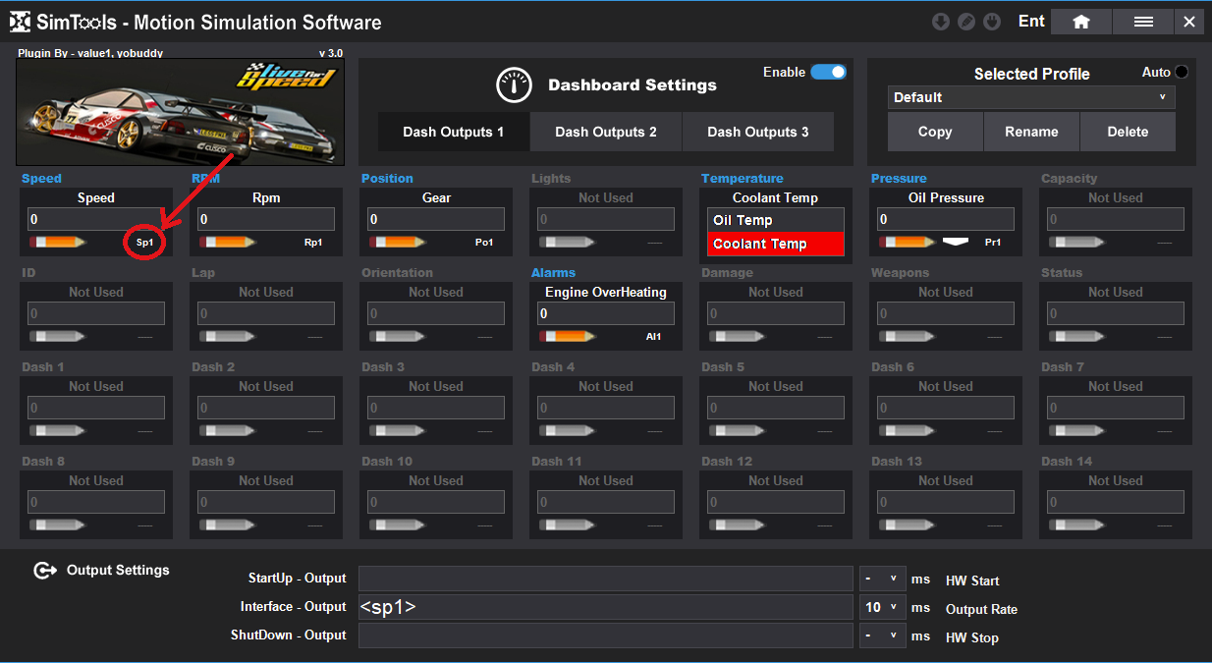Click the grey pencil in Weapons panel
The image size is (1212, 663).
pyautogui.click(x=908, y=336)
